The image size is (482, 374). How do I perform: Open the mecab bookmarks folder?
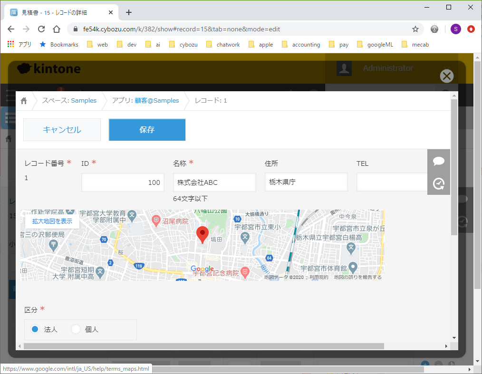coord(415,45)
